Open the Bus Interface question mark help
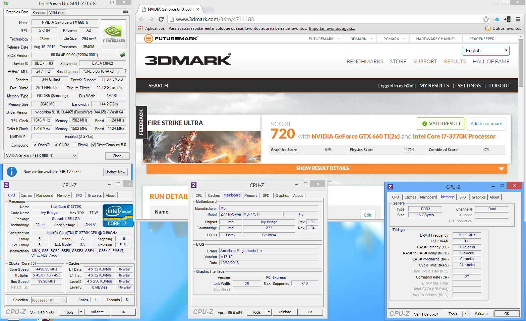 (x=125, y=71)
